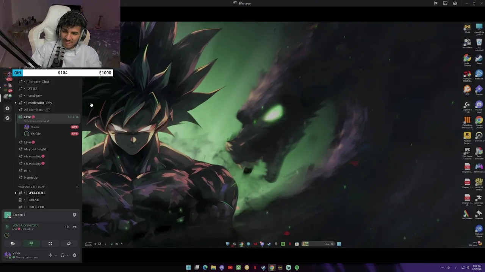Click the Battle.net desktop shortcut
485x272 pixels.
pyautogui.click(x=479, y=74)
